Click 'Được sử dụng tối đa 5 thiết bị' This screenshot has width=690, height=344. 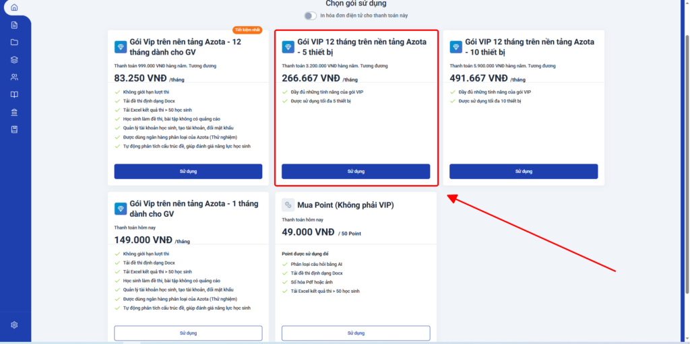321,101
